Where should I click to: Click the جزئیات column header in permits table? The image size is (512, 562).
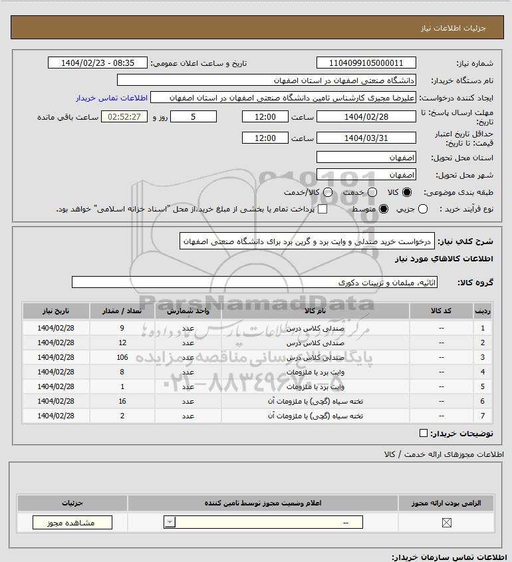72,503
